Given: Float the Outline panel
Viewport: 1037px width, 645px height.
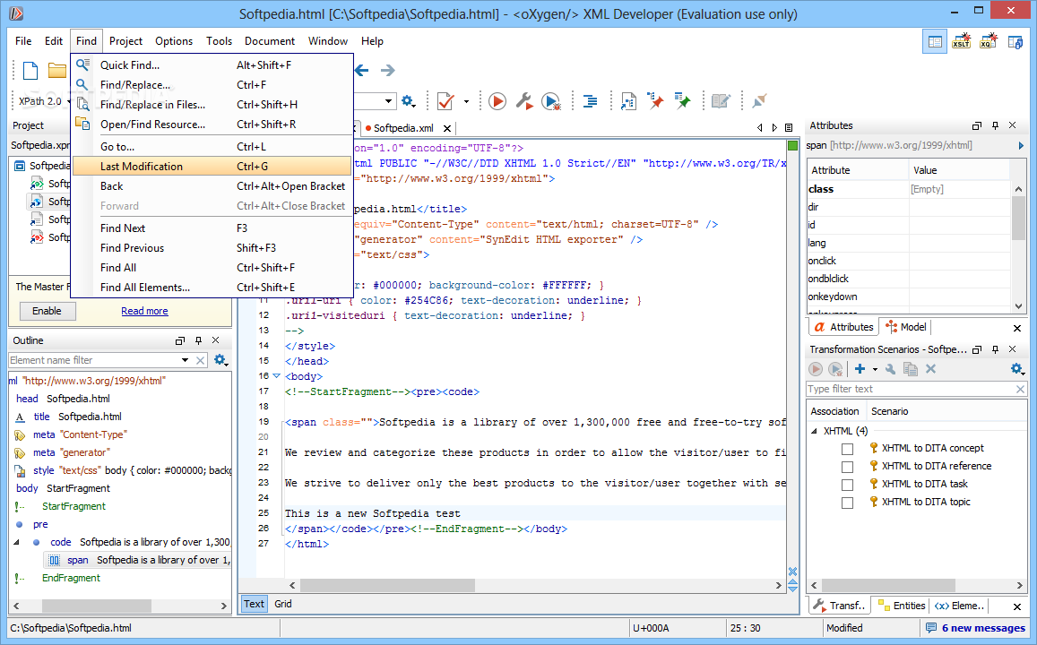Looking at the screenshot, I should coord(180,340).
